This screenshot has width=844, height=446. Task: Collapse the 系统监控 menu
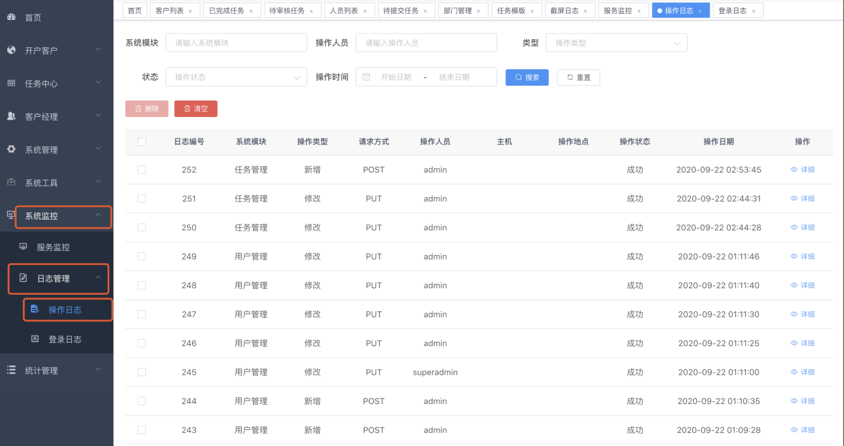point(56,216)
